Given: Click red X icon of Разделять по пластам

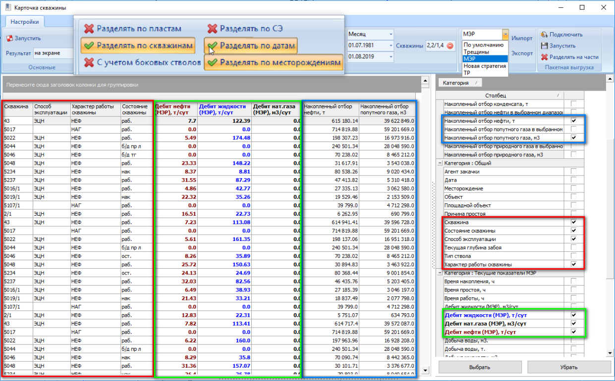Looking at the screenshot, I should point(89,29).
